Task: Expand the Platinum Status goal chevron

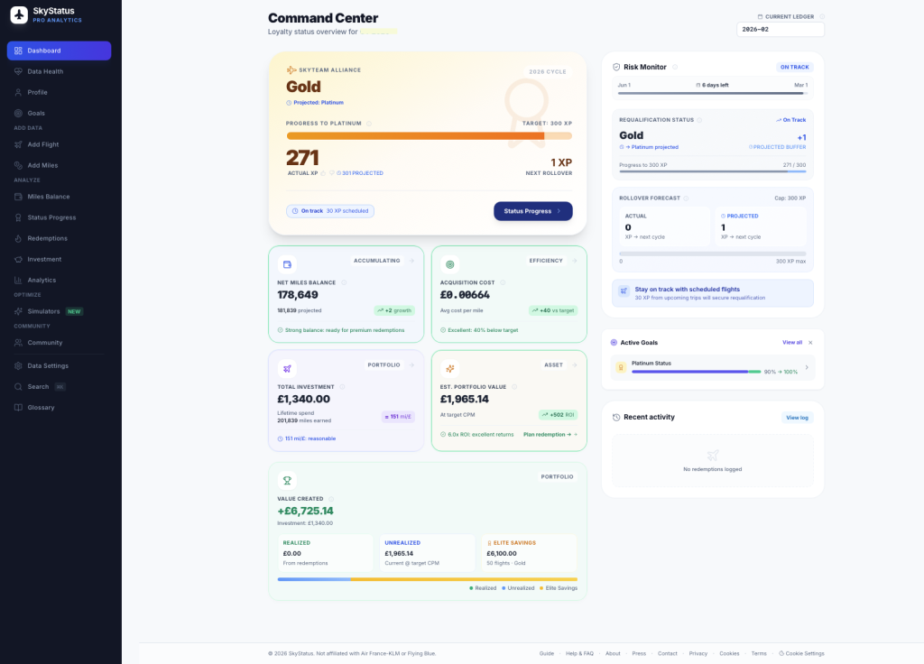Action: (806, 367)
